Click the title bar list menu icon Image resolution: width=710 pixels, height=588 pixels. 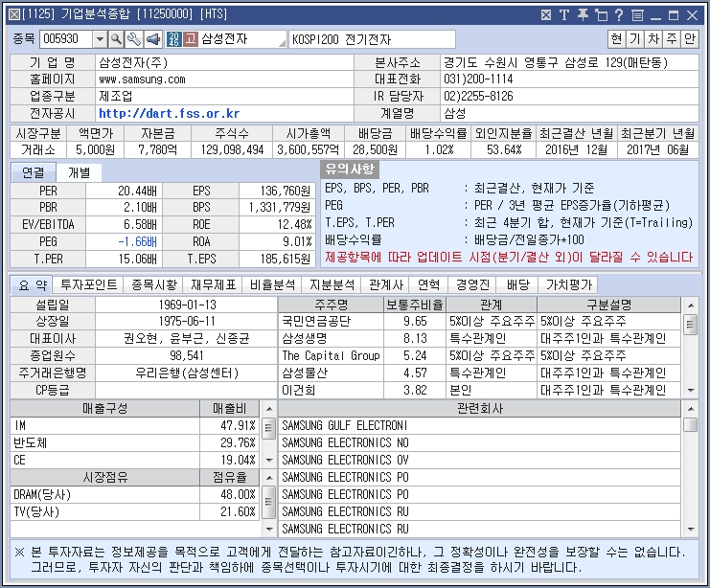(x=637, y=15)
